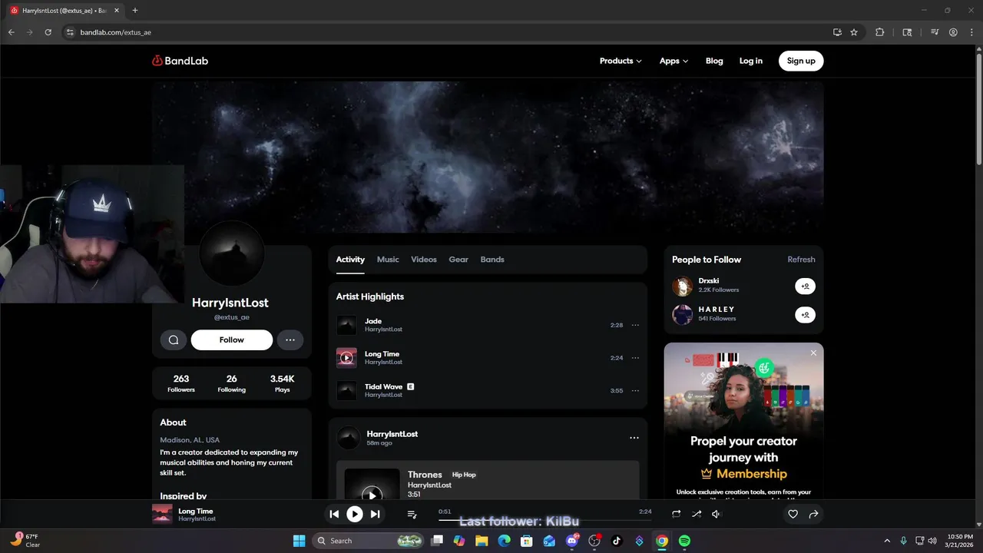The height and width of the screenshot is (553, 983).
Task: Open the chat bubble next to Follow
Action: point(174,339)
